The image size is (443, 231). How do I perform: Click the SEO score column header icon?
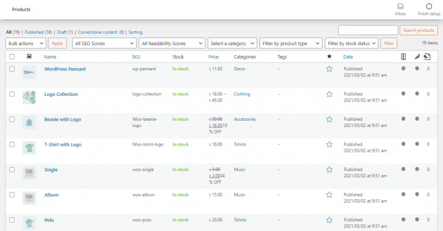pos(403,57)
